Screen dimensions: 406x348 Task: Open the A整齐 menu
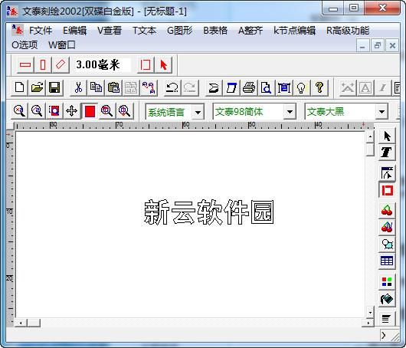tap(250, 31)
